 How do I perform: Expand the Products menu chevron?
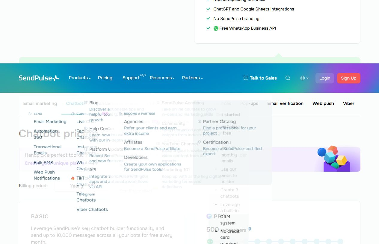(90, 78)
